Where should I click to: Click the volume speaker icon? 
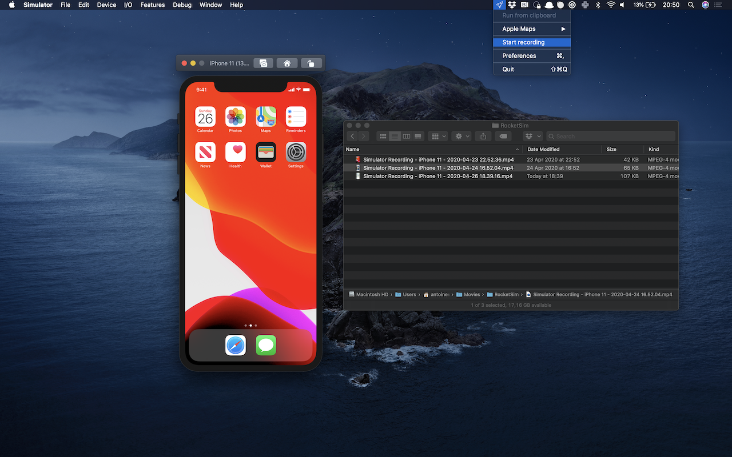point(622,5)
